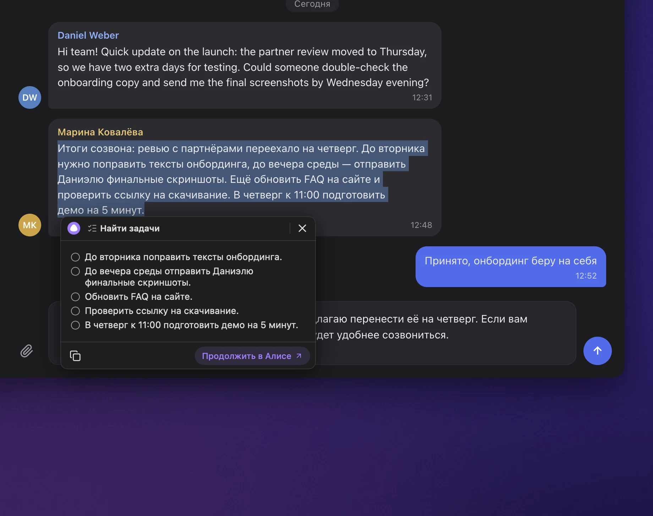Send message with blue arrow button
Screen dimensions: 653x516
tap(597, 351)
